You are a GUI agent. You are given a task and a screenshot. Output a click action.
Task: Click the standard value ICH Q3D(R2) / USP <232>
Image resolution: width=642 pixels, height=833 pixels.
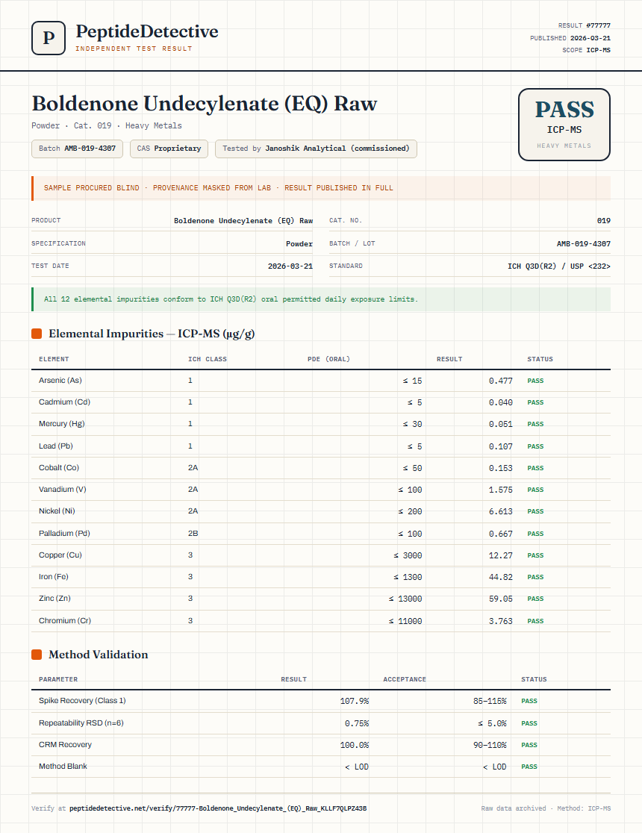coord(559,266)
